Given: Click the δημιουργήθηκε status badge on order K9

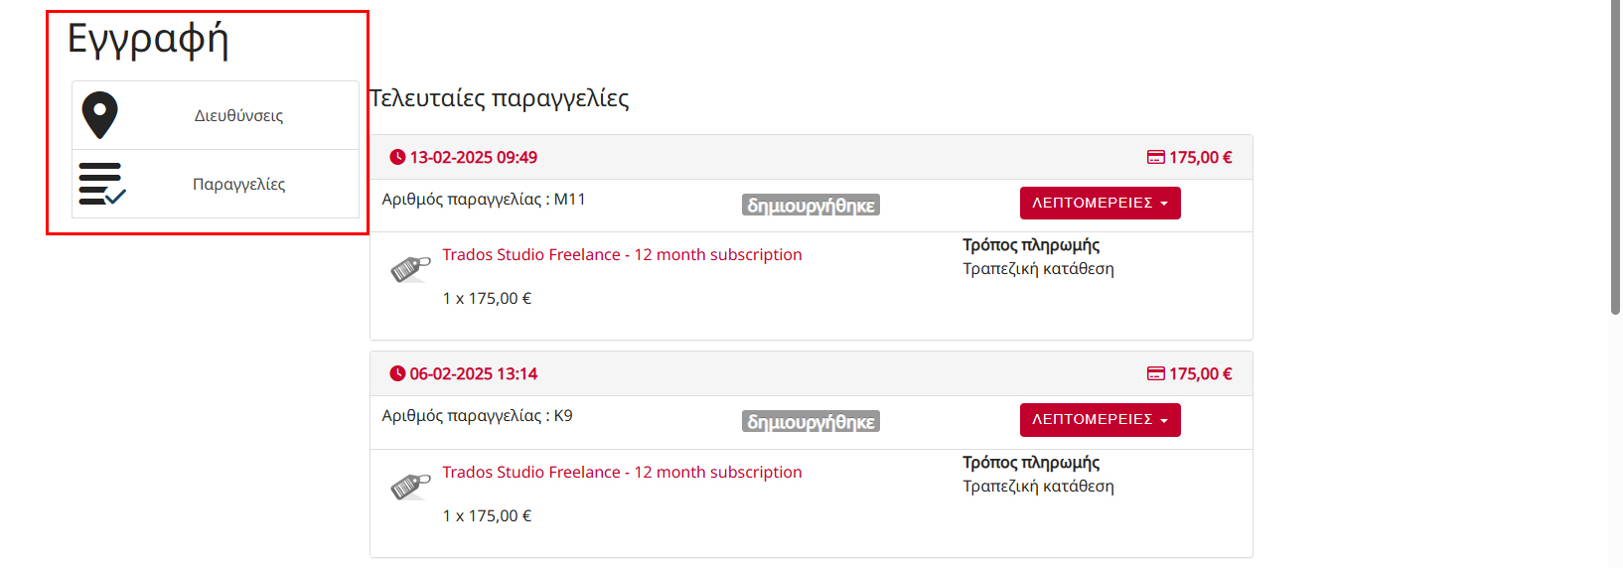Looking at the screenshot, I should pyautogui.click(x=811, y=422).
